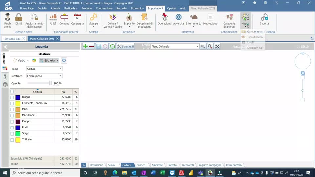Image resolution: width=315 pixels, height=177 pixels.
Task: Tick the Mais checkbox
Action: pos(12,109)
